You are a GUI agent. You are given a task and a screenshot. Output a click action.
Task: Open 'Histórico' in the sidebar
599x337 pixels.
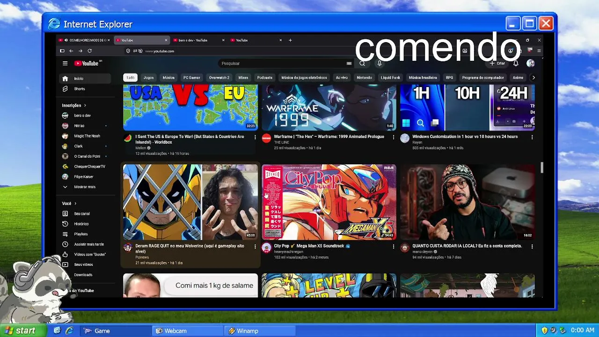pyautogui.click(x=85, y=224)
